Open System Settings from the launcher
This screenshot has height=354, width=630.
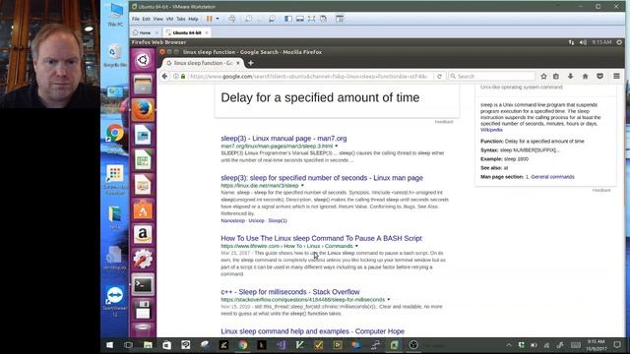click(143, 260)
